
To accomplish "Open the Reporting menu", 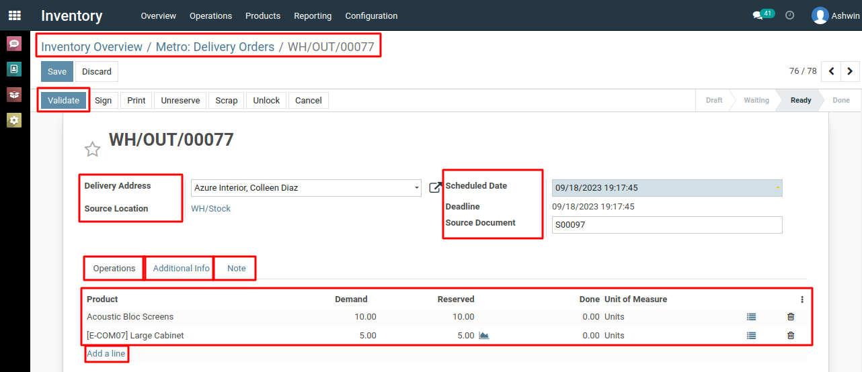I will (313, 15).
